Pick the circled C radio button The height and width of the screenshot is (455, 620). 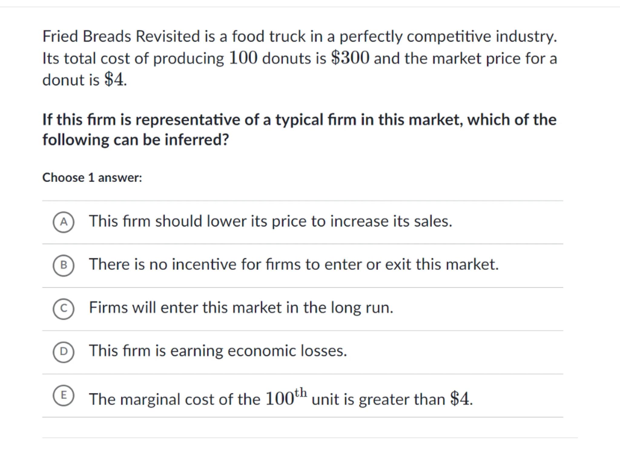pyautogui.click(x=64, y=309)
